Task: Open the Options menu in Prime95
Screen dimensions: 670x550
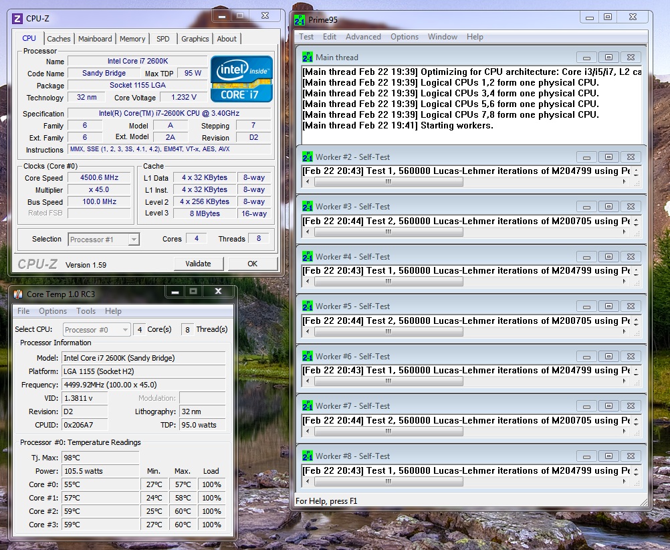Action: pyautogui.click(x=405, y=37)
